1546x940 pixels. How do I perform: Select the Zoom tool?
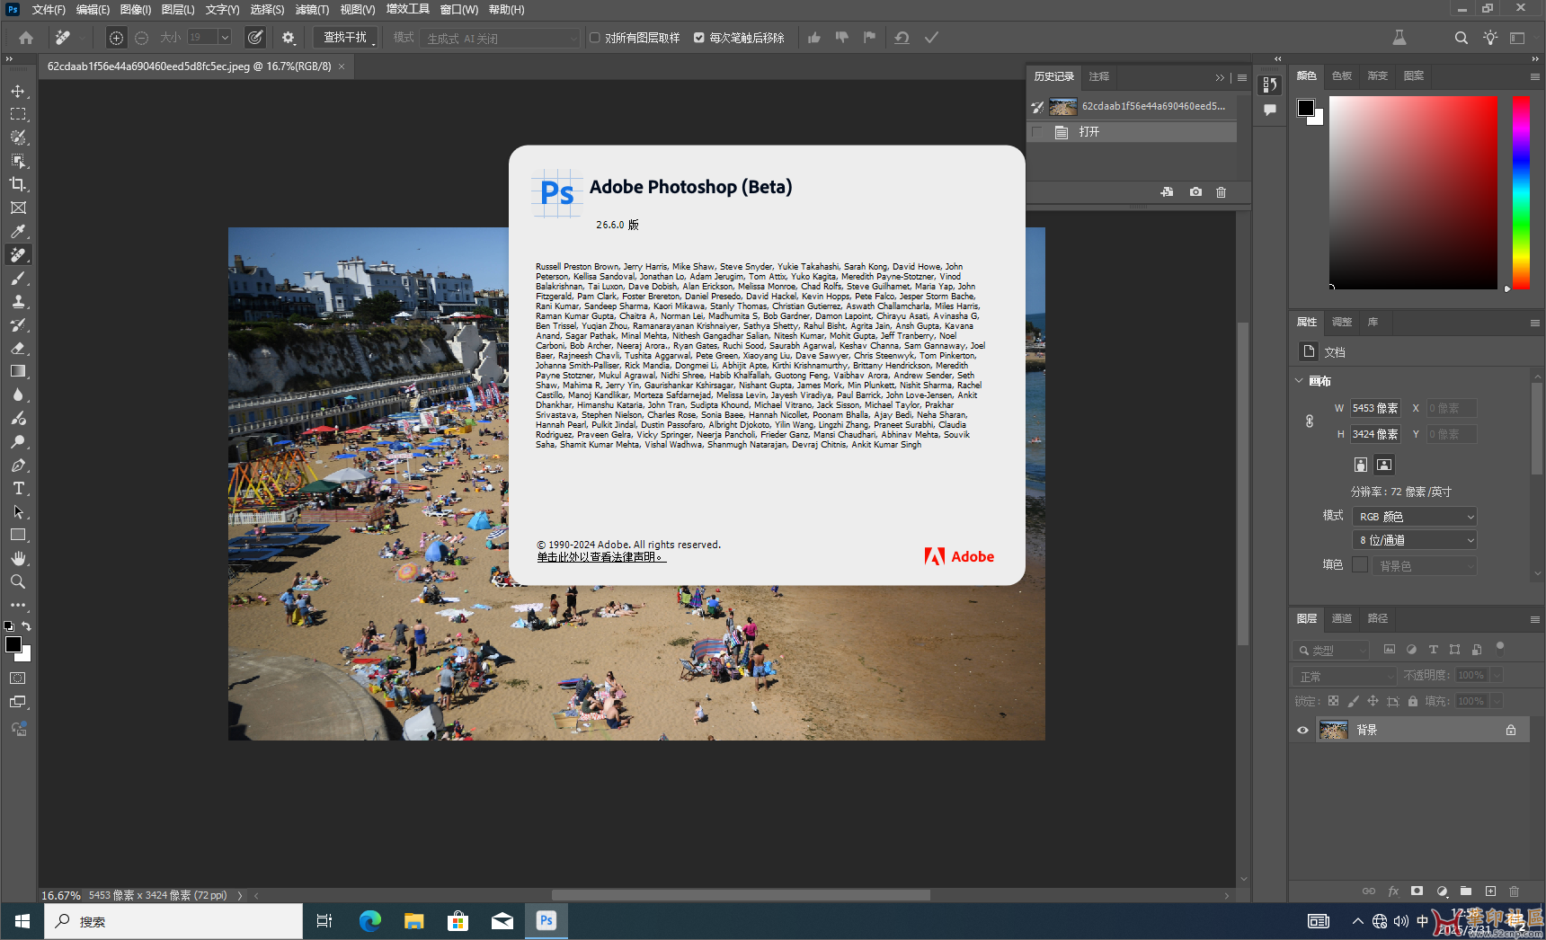pos(18,581)
